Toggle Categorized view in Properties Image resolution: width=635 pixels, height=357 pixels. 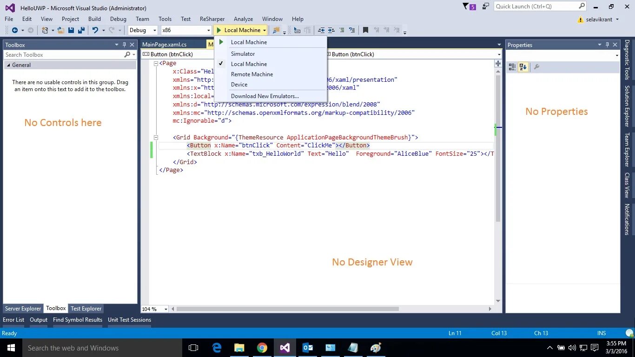pyautogui.click(x=512, y=67)
